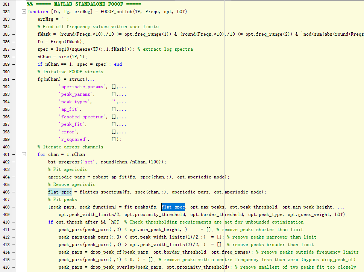364x272 pixels.
Task: Click the string 'peak_params'
Action: click(76, 94)
